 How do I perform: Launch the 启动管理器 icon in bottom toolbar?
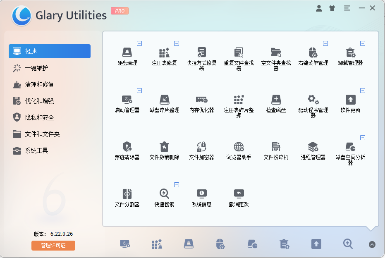tap(125, 244)
